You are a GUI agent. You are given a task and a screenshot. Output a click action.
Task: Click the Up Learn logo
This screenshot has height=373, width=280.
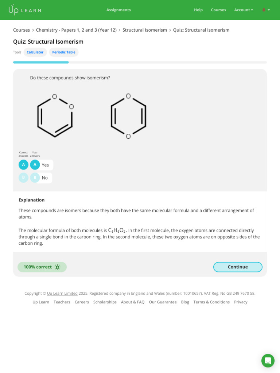[x=25, y=10]
